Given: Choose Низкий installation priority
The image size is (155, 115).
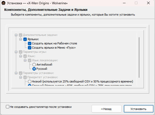Looking at the screenshot, I should tap(29, 81).
